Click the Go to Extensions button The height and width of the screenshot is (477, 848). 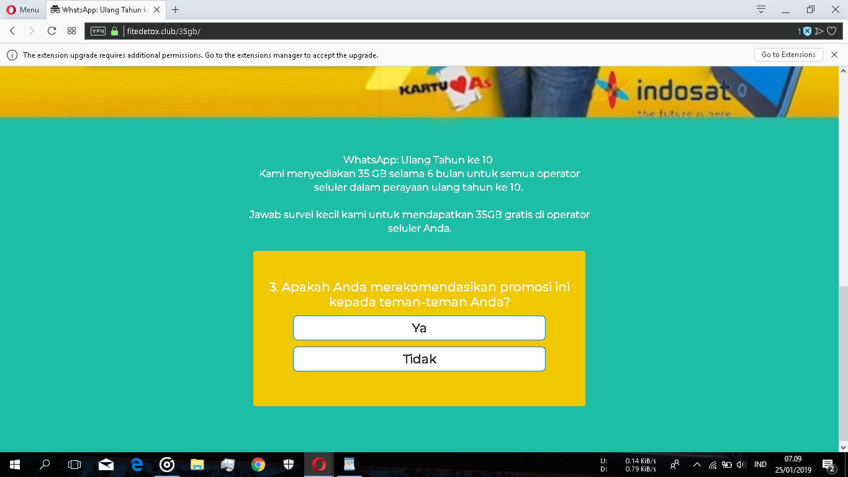[x=788, y=55]
